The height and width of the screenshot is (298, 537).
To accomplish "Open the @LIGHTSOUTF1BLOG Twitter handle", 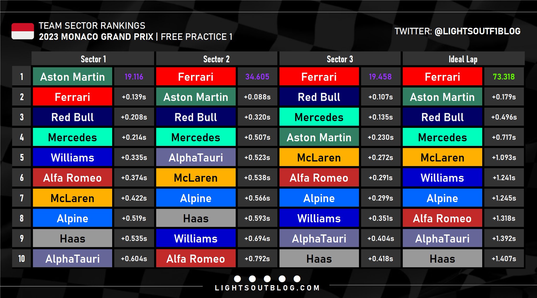I will click(477, 31).
